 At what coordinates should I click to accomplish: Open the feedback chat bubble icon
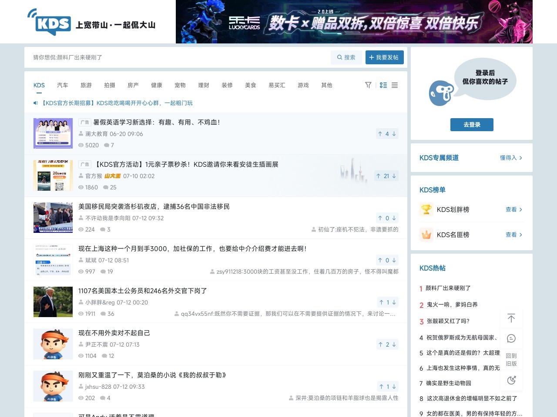(x=511, y=338)
